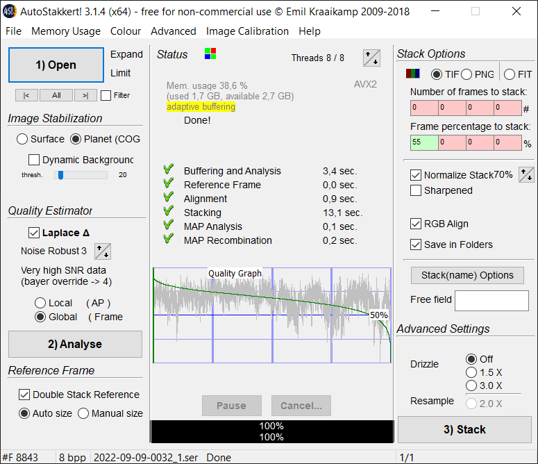This screenshot has height=464, width=538.
Task: Adjust the Noise Robust stepper icon
Action: (103, 251)
